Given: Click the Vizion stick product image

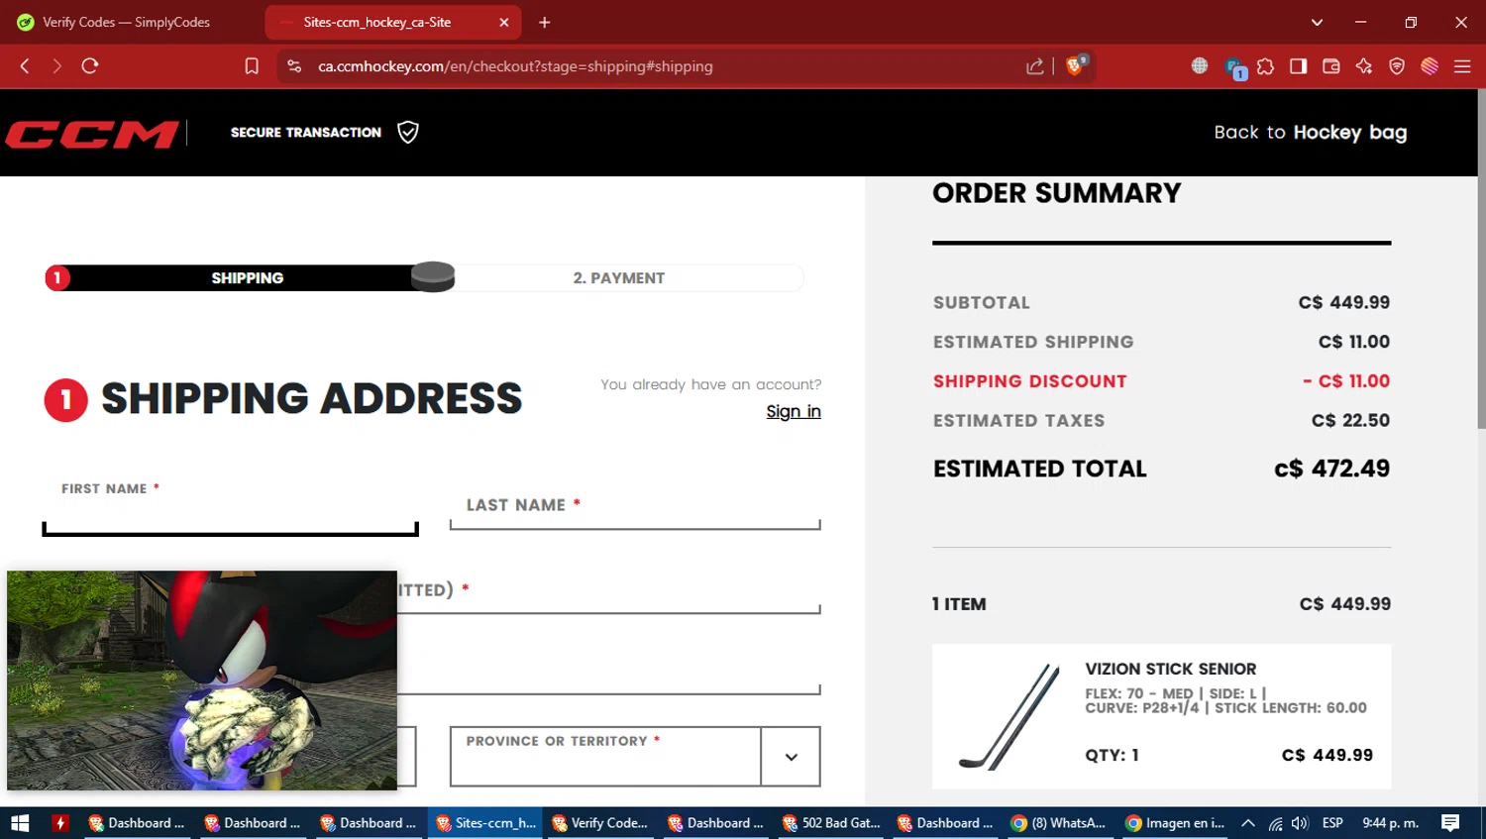Looking at the screenshot, I should [x=1008, y=716].
